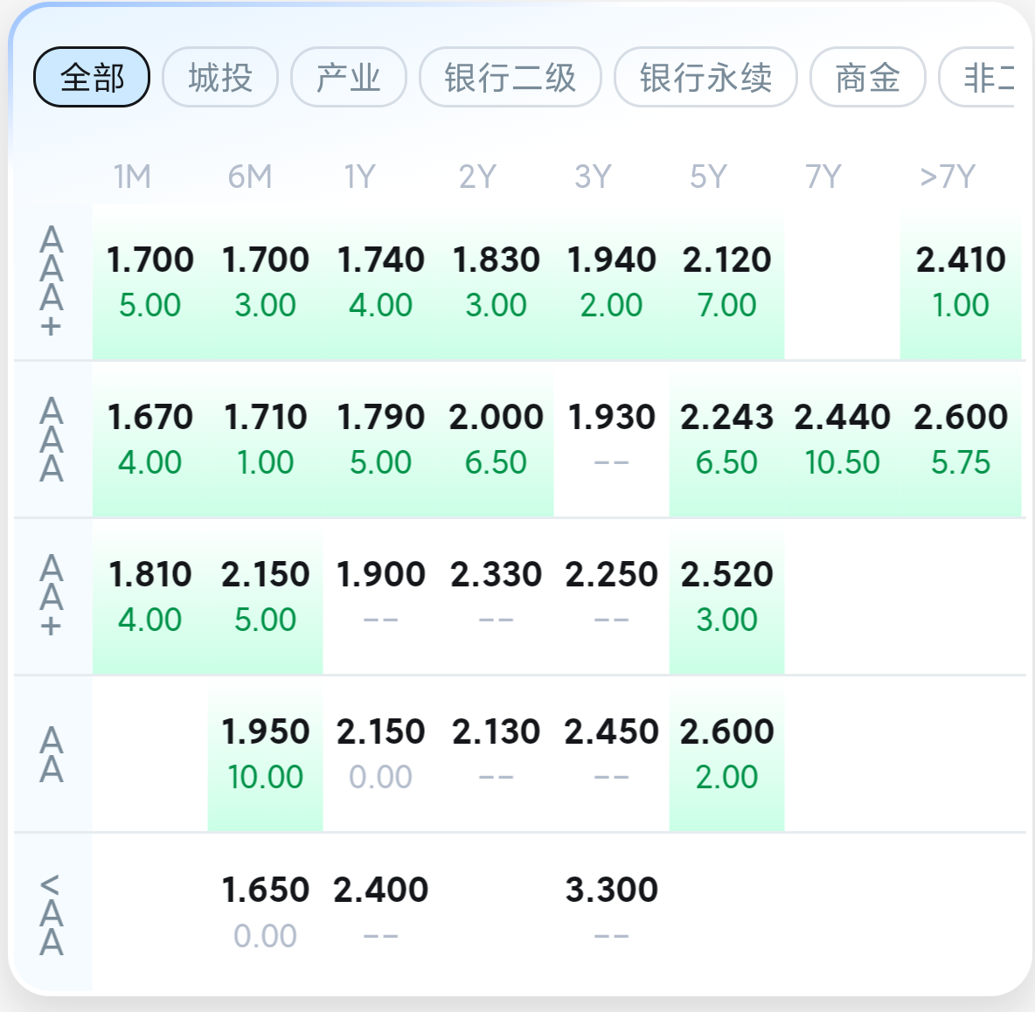
Task: Select the AAA+ rating row label
Action: click(52, 281)
